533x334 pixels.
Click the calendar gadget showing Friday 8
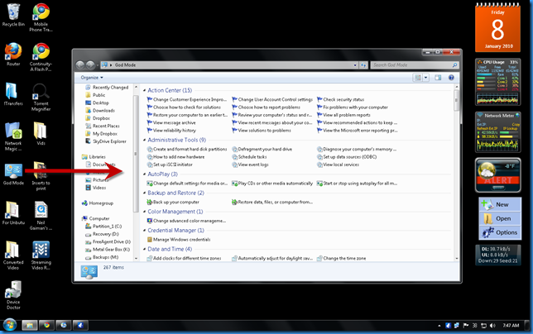pos(497,28)
